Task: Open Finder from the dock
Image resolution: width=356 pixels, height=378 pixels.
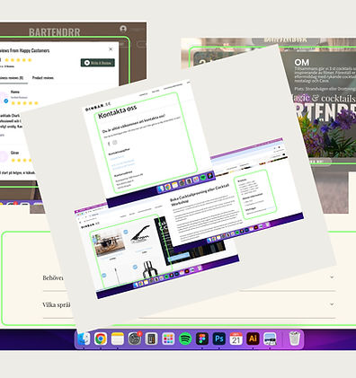Action: point(85,339)
